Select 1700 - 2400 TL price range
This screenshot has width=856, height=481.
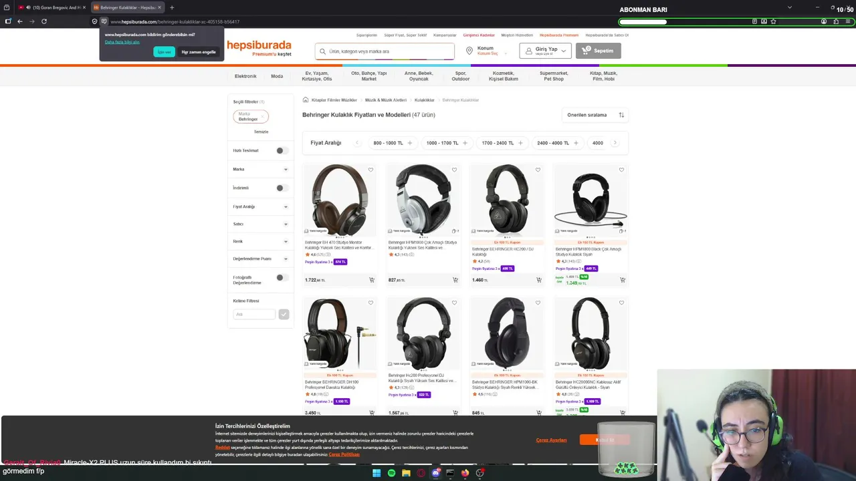click(502, 143)
